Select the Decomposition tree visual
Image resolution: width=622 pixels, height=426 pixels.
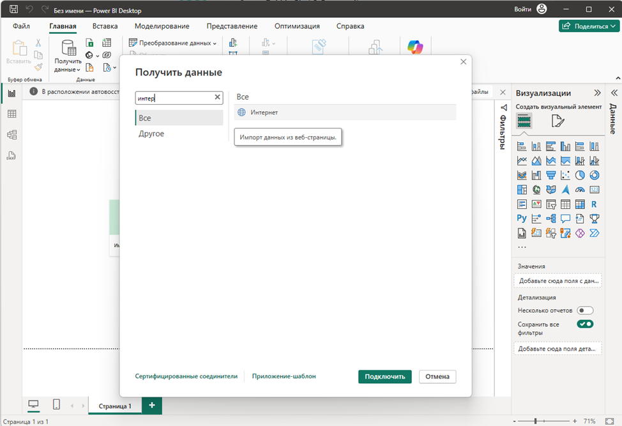point(550,218)
